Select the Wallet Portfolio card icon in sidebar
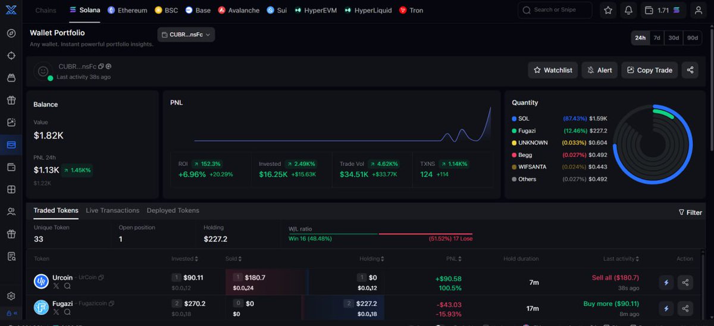714x326 pixels. point(11,145)
